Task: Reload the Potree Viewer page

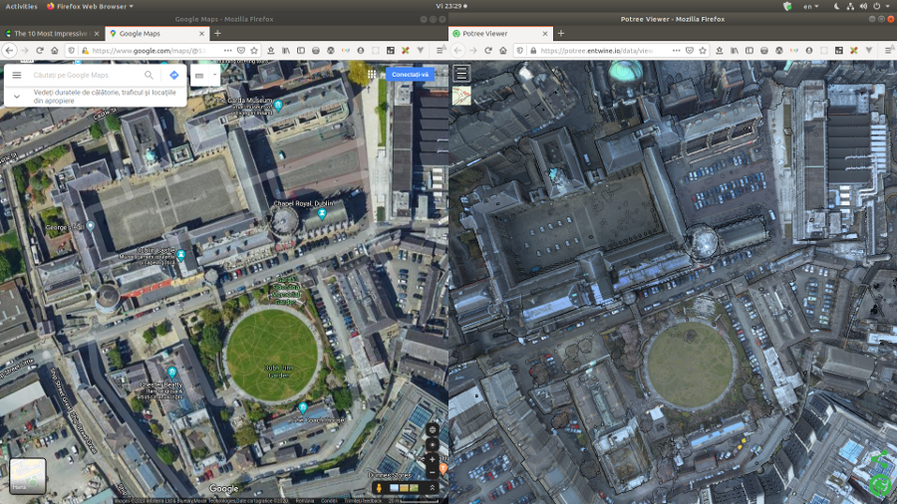Action: 488,50
